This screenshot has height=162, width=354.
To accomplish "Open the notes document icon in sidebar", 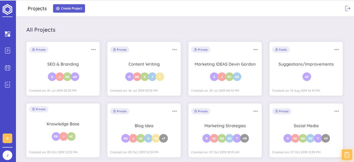I will click(7, 51).
